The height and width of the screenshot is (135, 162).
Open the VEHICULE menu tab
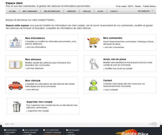[87, 11]
